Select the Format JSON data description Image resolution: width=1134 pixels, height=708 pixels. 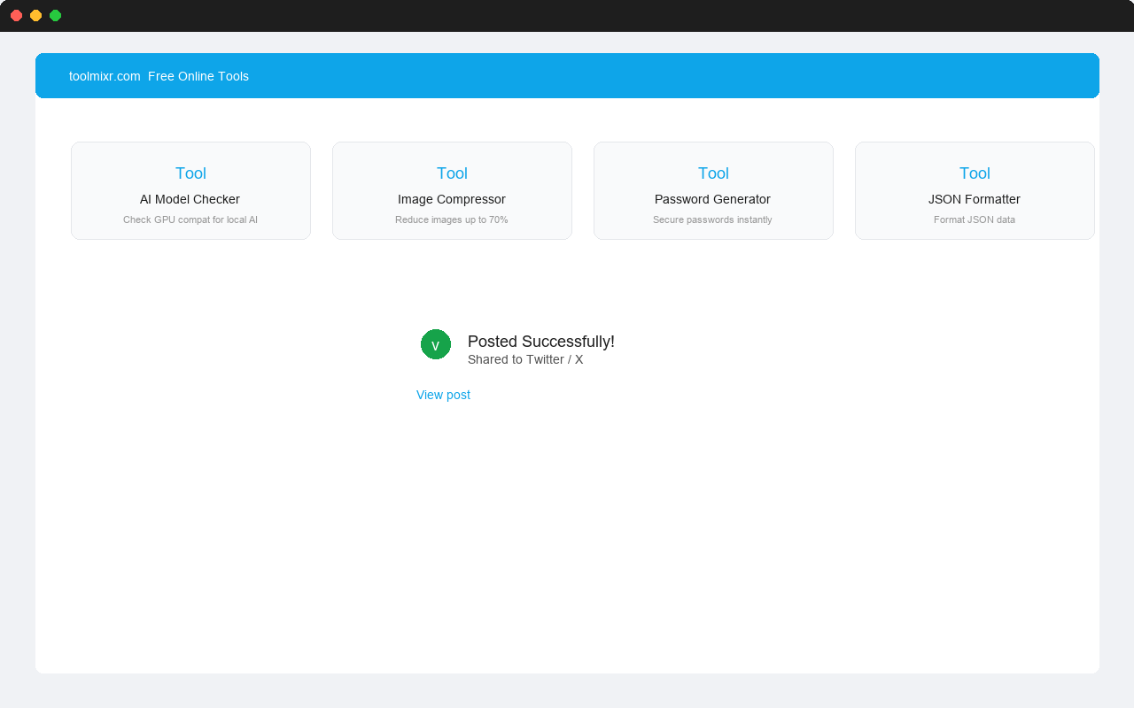coord(975,219)
